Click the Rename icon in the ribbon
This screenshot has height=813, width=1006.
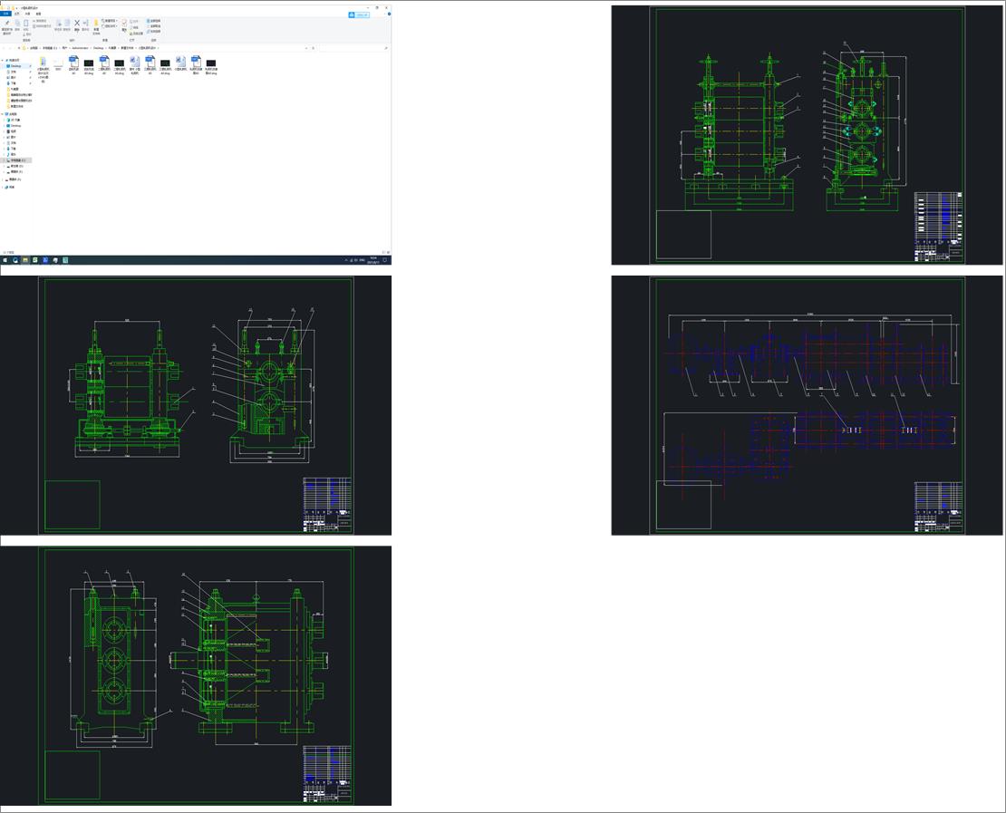click(86, 24)
